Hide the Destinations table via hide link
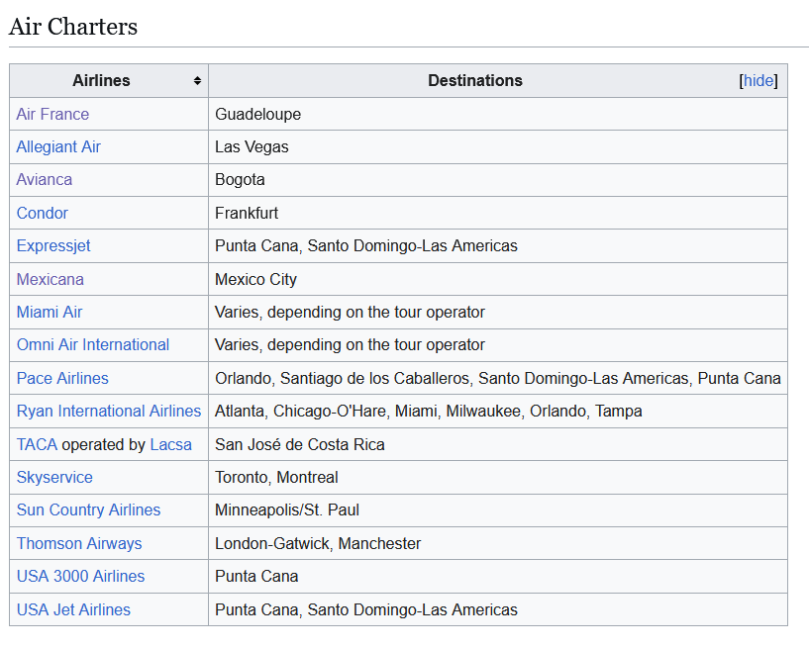809x648 pixels. tap(758, 81)
